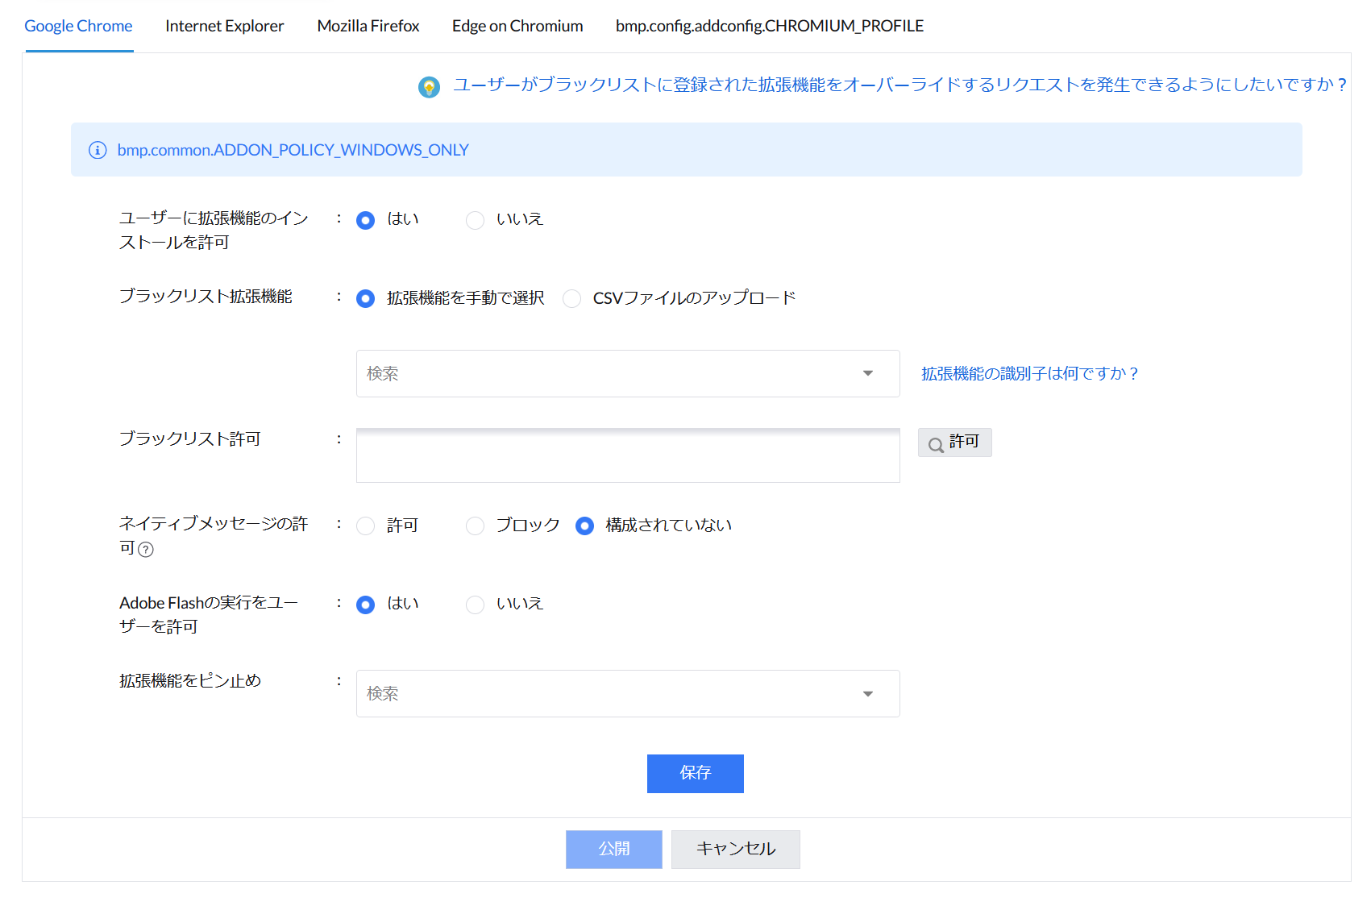Image resolution: width=1371 pixels, height=906 pixels.
Task: Select はい for extension install permission
Action: (x=366, y=220)
